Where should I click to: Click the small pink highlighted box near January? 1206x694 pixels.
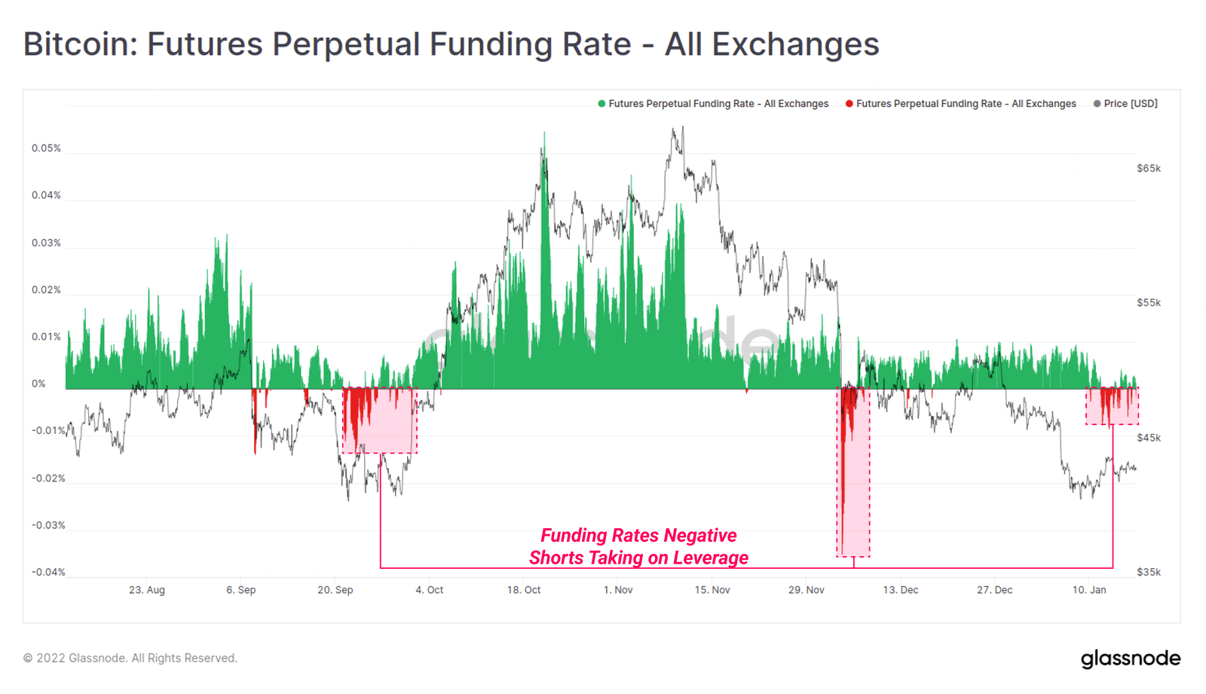(1112, 406)
